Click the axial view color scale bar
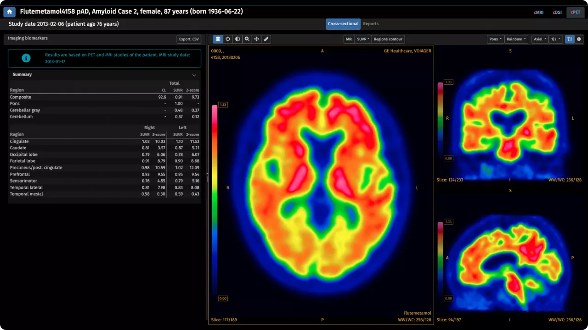588x330 pixels. (x=215, y=202)
